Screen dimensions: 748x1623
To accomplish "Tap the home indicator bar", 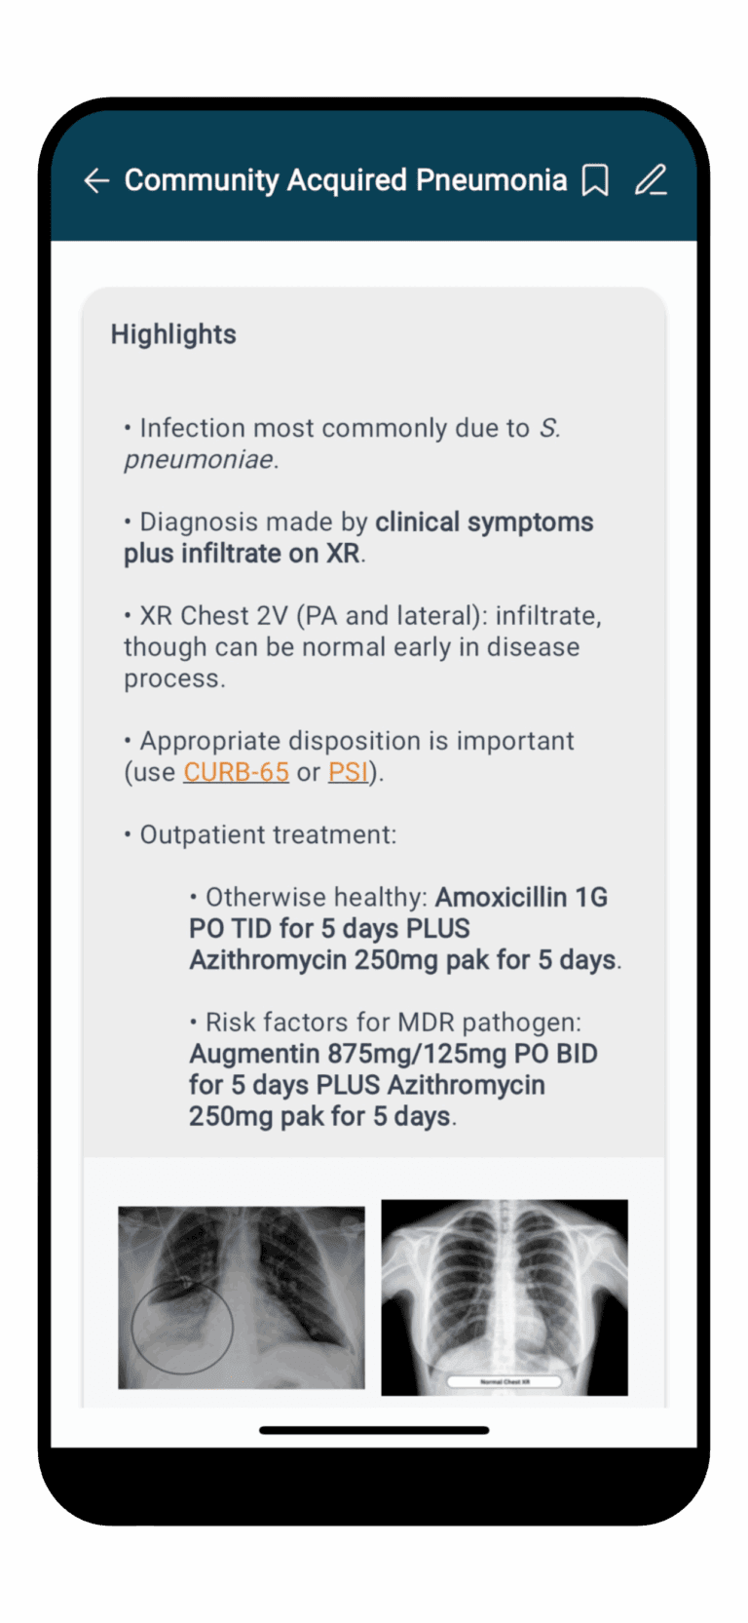I will point(374,1430).
